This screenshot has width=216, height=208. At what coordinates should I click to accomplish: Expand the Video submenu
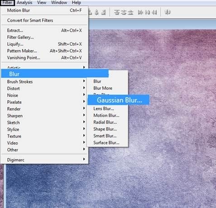click(44, 143)
